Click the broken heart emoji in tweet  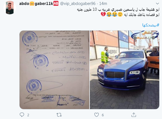tap(103, 14)
